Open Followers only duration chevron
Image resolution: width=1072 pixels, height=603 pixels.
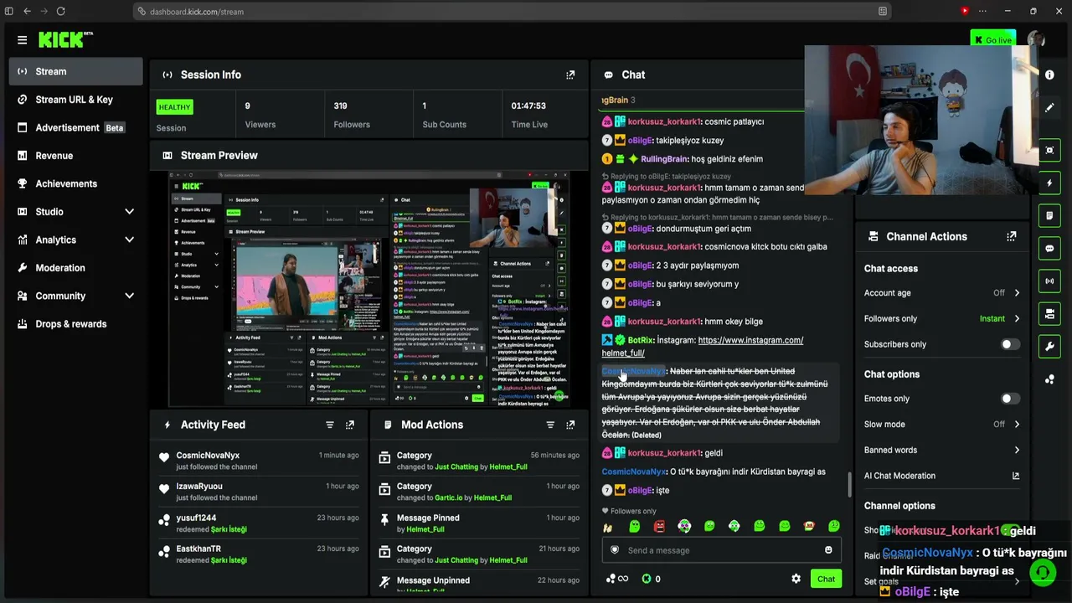(1017, 318)
